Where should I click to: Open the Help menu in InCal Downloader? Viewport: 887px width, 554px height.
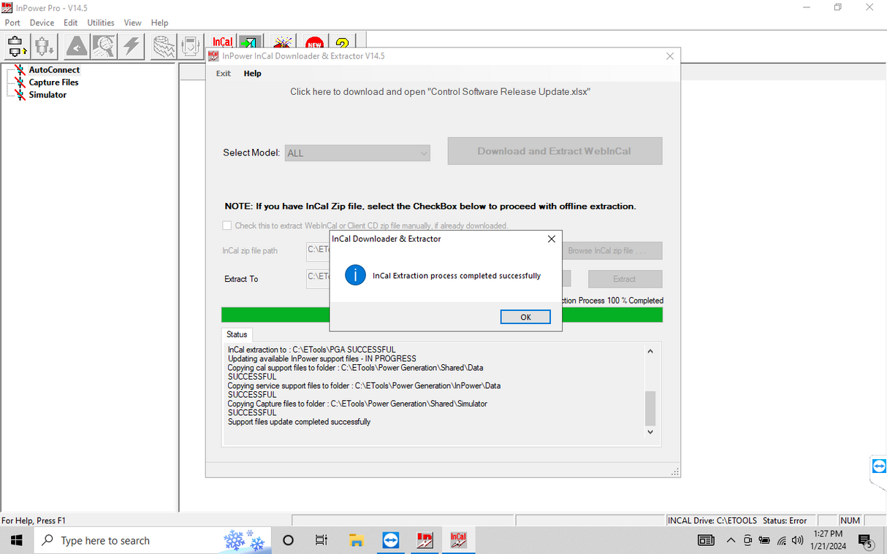pyautogui.click(x=252, y=74)
